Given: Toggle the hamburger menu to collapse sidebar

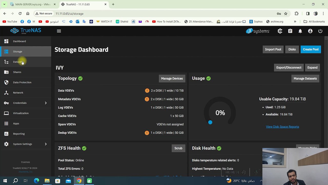Looking at the screenshot, I should click(59, 31).
